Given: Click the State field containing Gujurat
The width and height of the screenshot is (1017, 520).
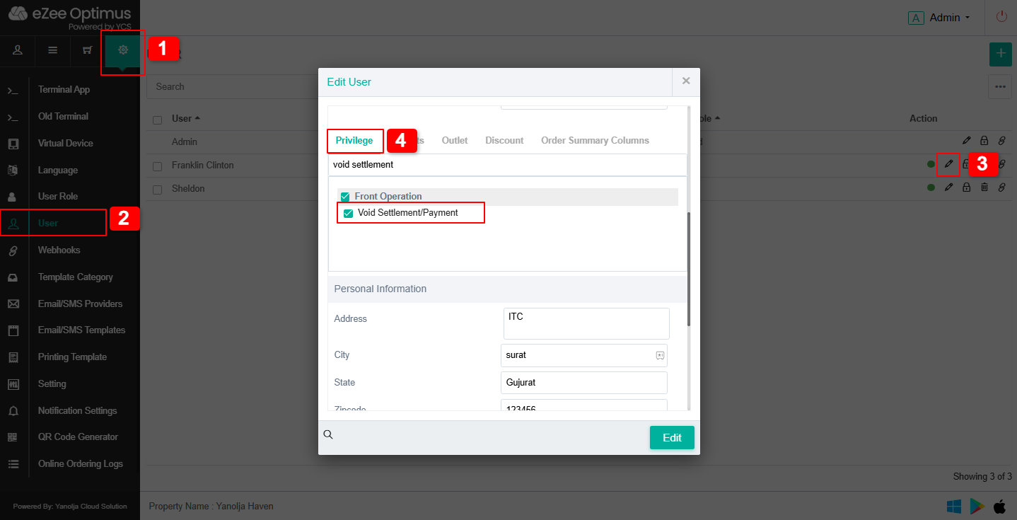Looking at the screenshot, I should (x=584, y=383).
